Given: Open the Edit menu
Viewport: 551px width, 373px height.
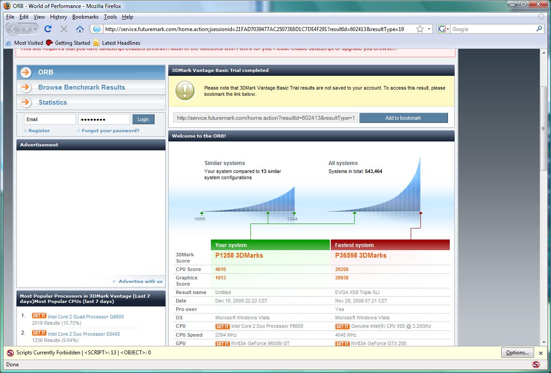Looking at the screenshot, I should [24, 17].
